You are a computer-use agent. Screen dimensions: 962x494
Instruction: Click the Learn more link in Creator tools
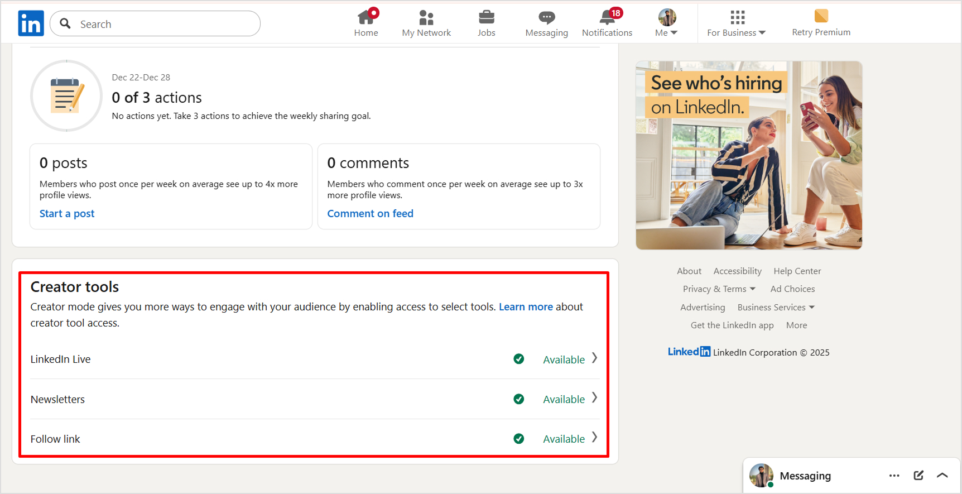526,307
